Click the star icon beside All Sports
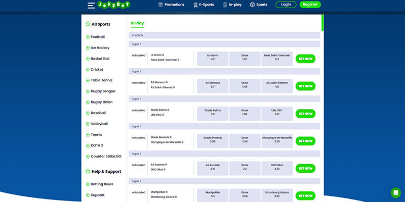405x202 pixels. pos(88,24)
